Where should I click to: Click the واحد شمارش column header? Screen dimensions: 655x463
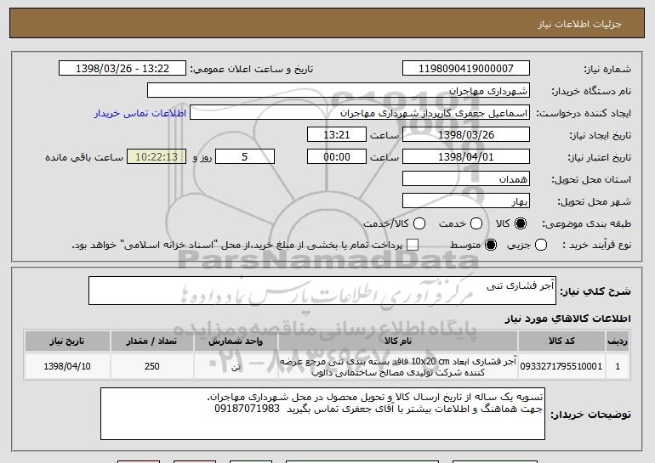(x=236, y=342)
